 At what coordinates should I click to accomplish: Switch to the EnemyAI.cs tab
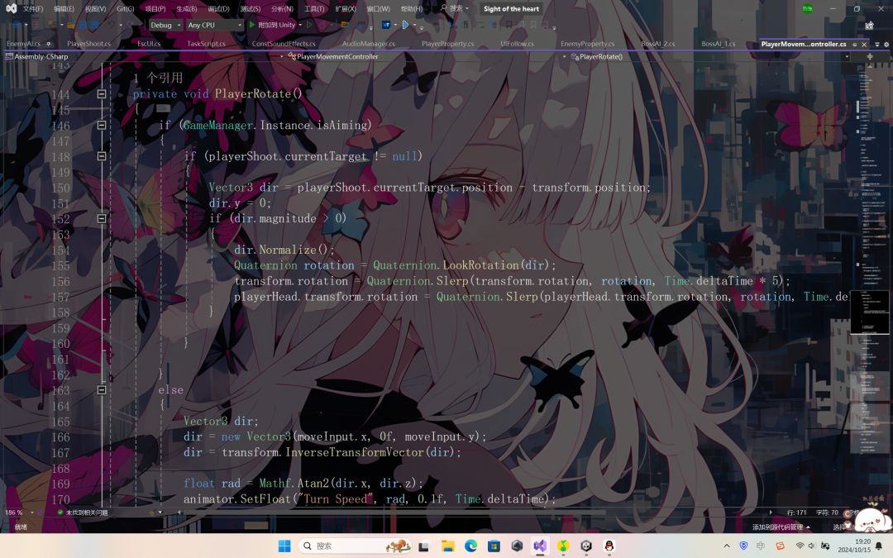23,43
